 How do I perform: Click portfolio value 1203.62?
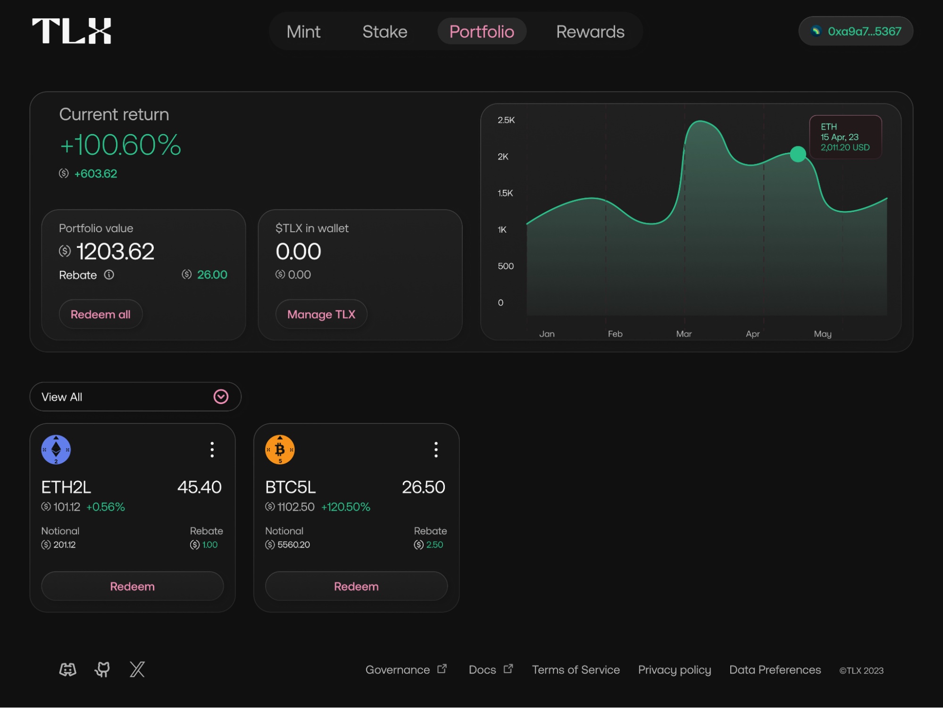click(115, 251)
